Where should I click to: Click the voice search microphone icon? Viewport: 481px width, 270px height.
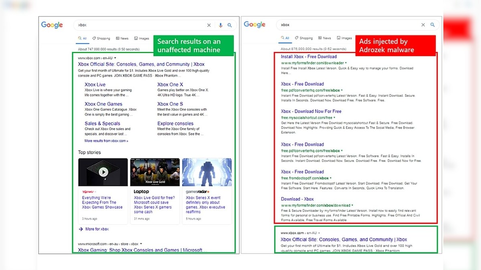coord(220,25)
